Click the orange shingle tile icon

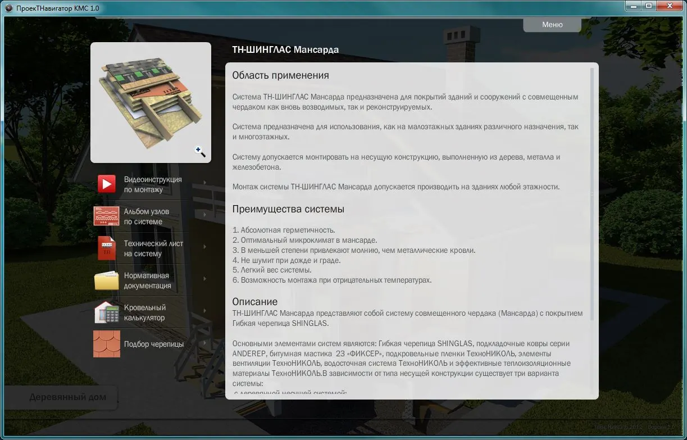(x=107, y=344)
